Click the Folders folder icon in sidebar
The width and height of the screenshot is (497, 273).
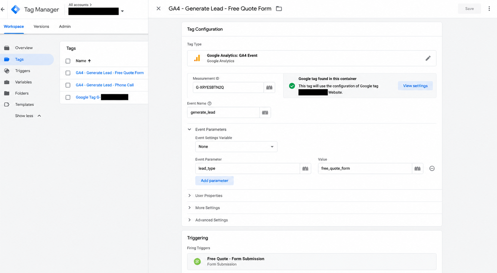[7, 93]
